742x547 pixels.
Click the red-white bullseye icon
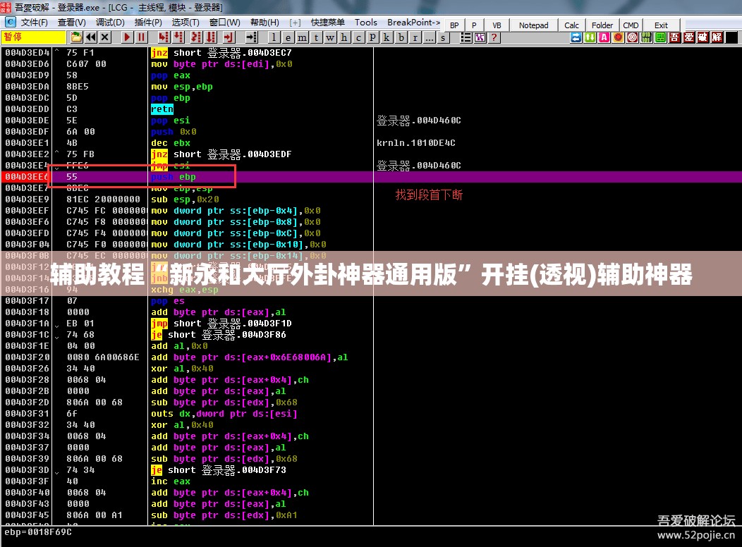[632, 37]
